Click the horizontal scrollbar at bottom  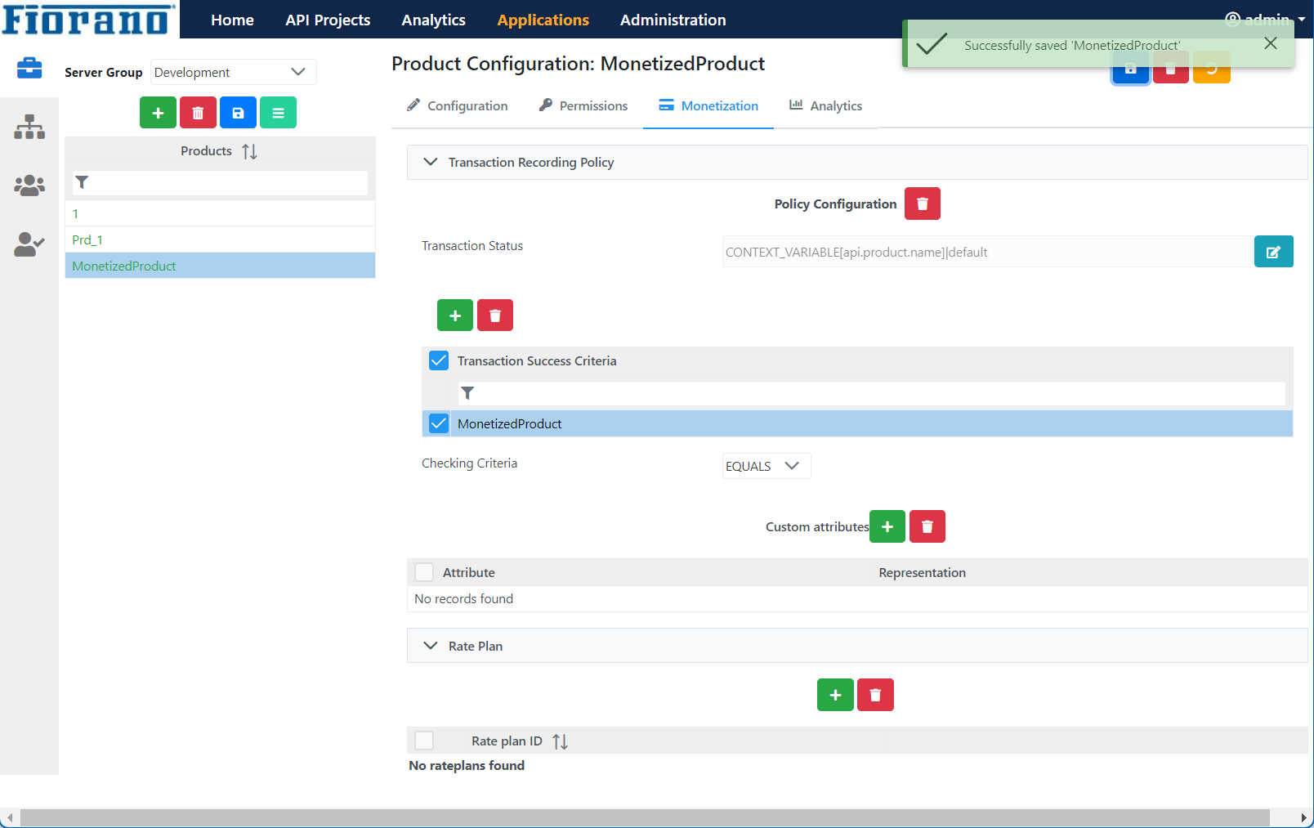coord(645,817)
